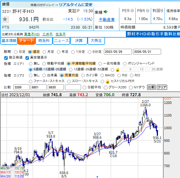Enable グロース250 comparison checkbox
The width and height of the screenshot is (180, 178).
[106, 88]
